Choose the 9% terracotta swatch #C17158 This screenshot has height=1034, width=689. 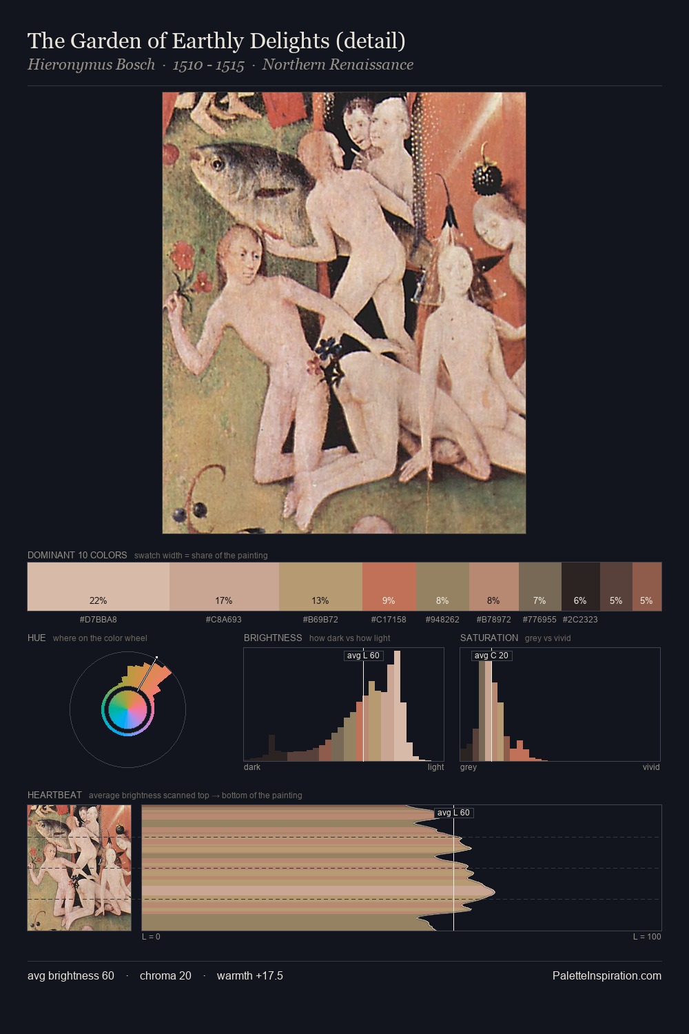(x=389, y=587)
